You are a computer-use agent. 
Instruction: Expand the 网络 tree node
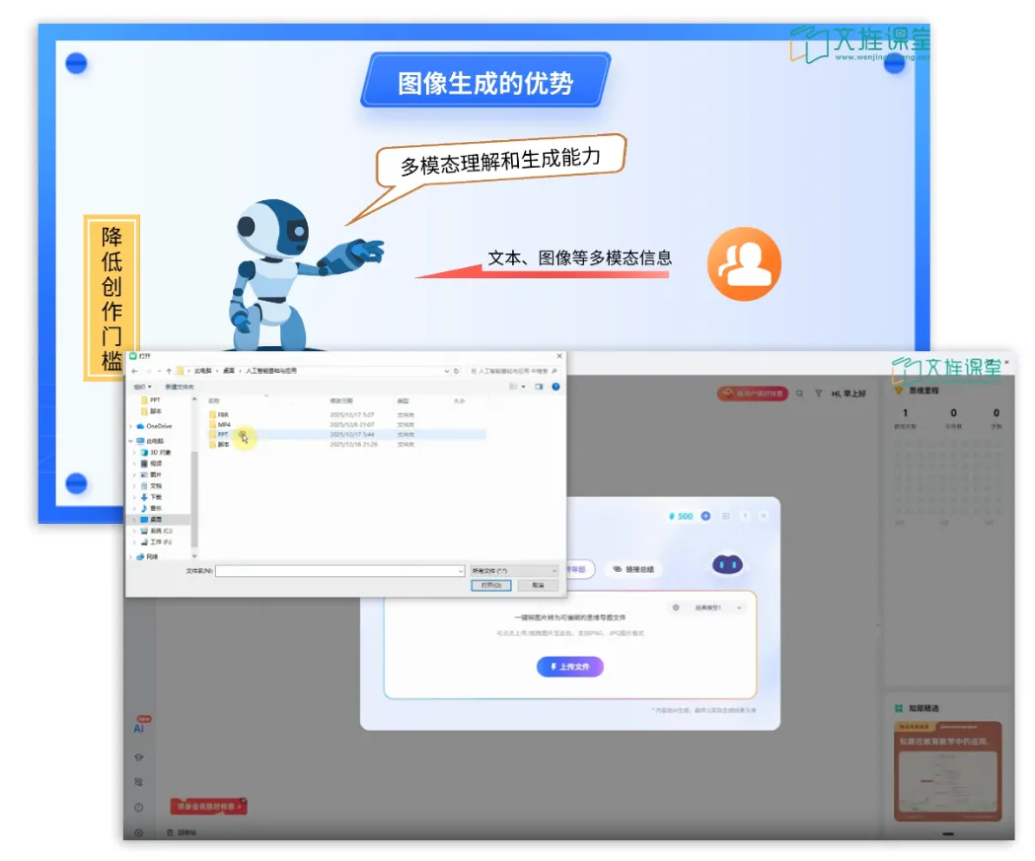[x=130, y=557]
